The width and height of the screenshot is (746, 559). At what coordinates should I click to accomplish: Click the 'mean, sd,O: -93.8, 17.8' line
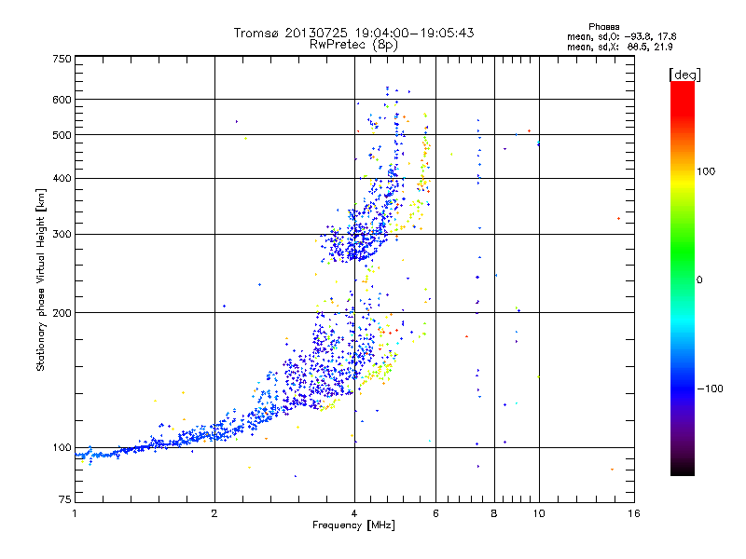coord(621,36)
